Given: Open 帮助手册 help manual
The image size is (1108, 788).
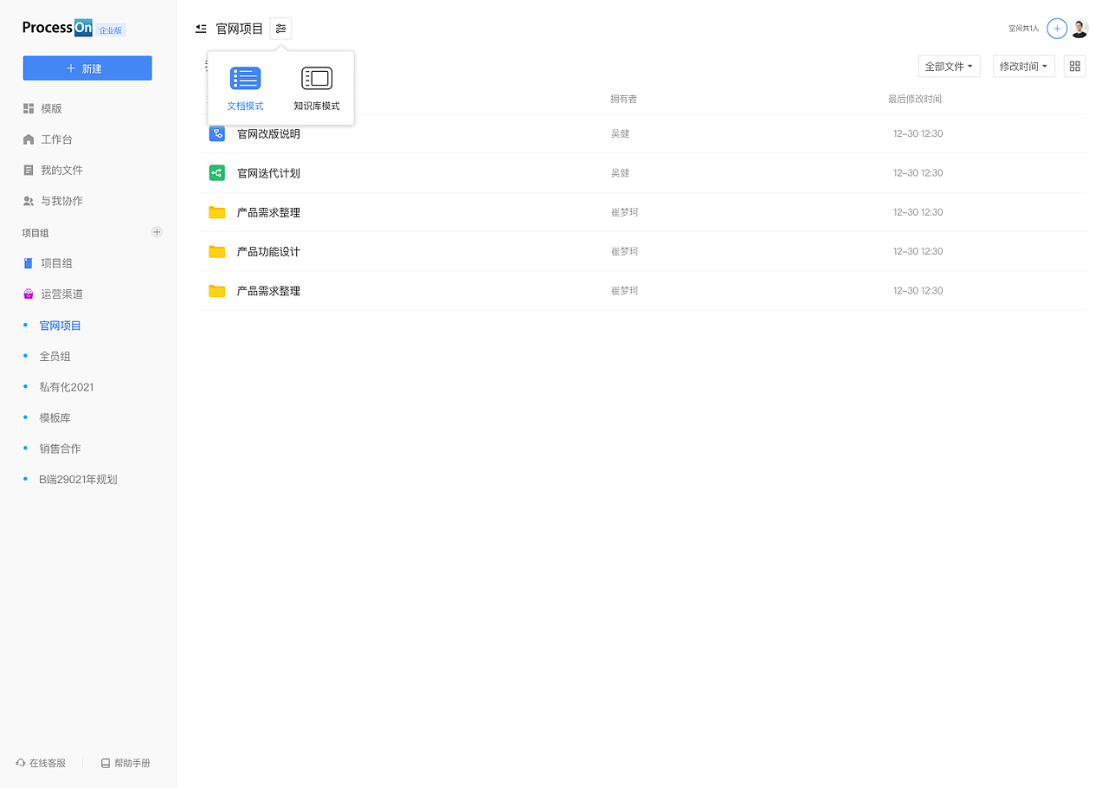Looking at the screenshot, I should click(x=126, y=763).
